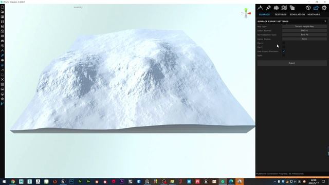Click the small mountain icon in left toolbar
Image resolution: width=329 pixels, height=185 pixels.
[x=2, y=50]
